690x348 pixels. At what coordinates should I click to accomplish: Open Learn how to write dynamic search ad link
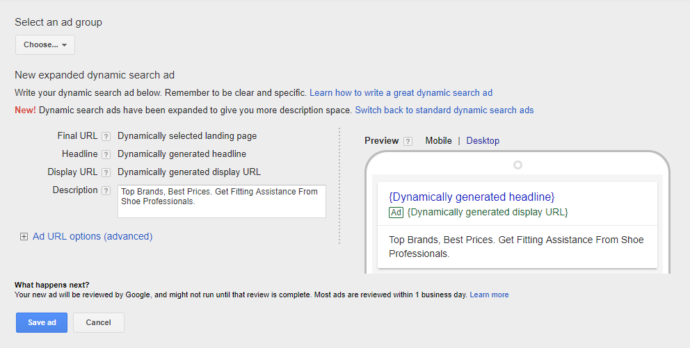tap(401, 93)
